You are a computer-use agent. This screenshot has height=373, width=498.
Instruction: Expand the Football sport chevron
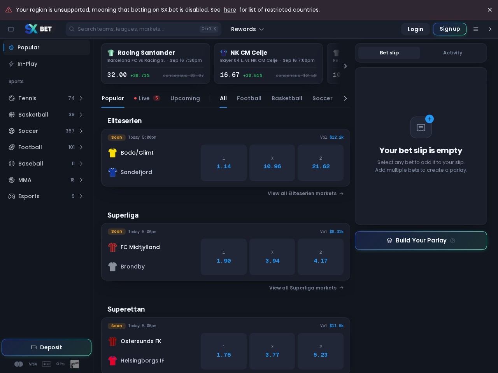[x=81, y=147]
